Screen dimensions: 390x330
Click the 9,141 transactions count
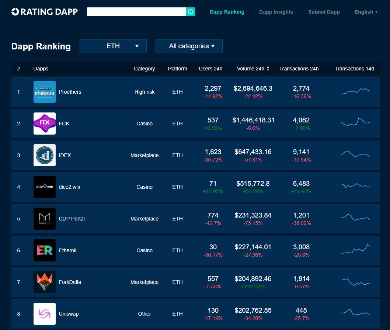point(301,152)
